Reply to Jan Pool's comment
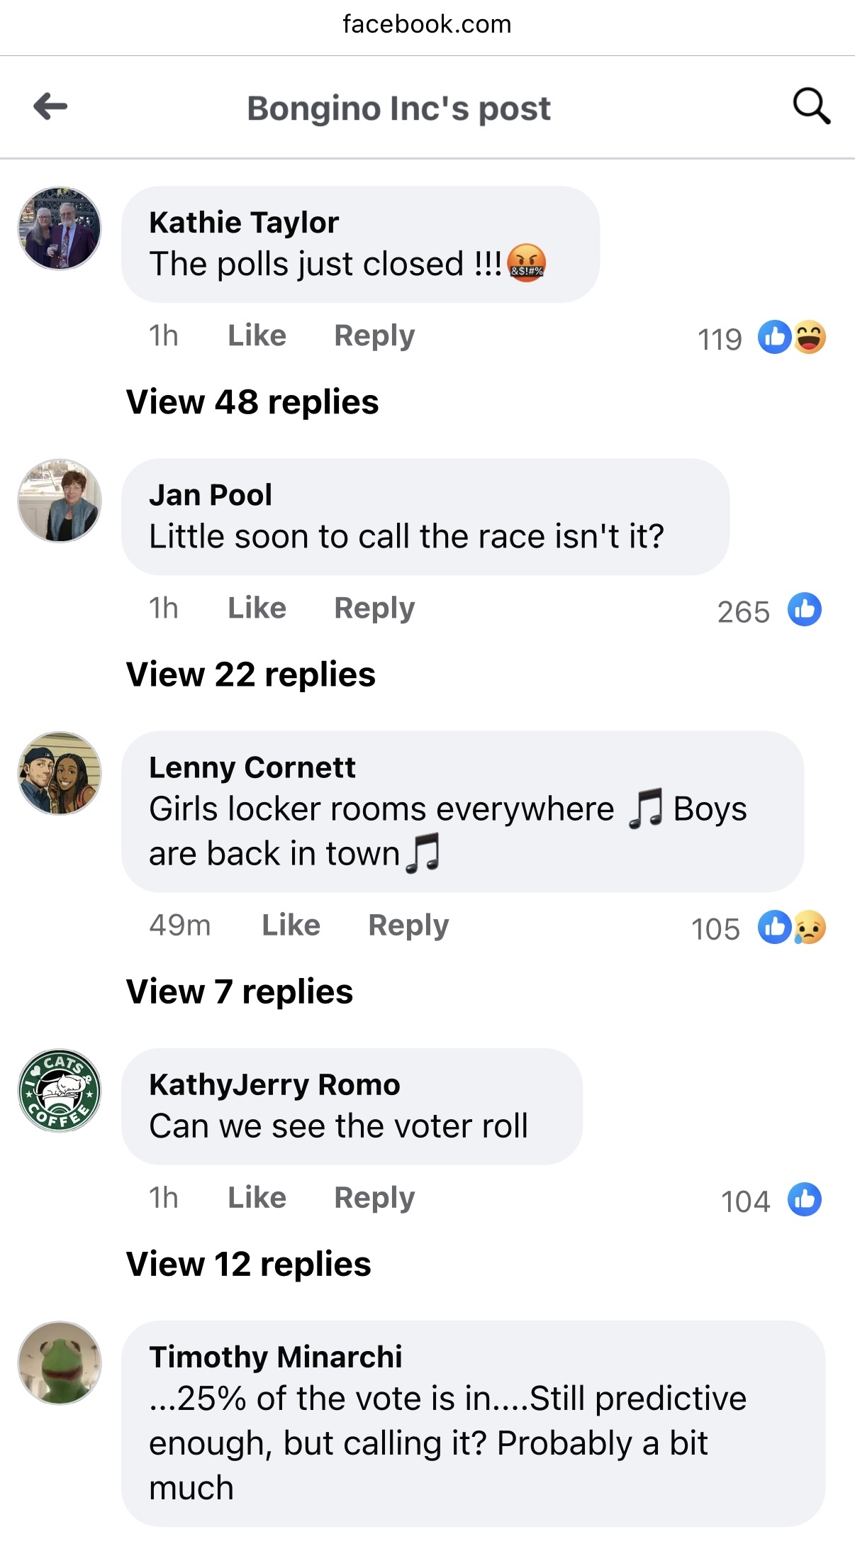855x1544 pixels. [x=374, y=609]
